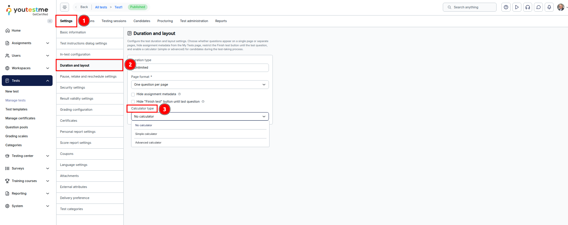This screenshot has width=568, height=225.
Task: Click the Back button
Action: (x=82, y=7)
